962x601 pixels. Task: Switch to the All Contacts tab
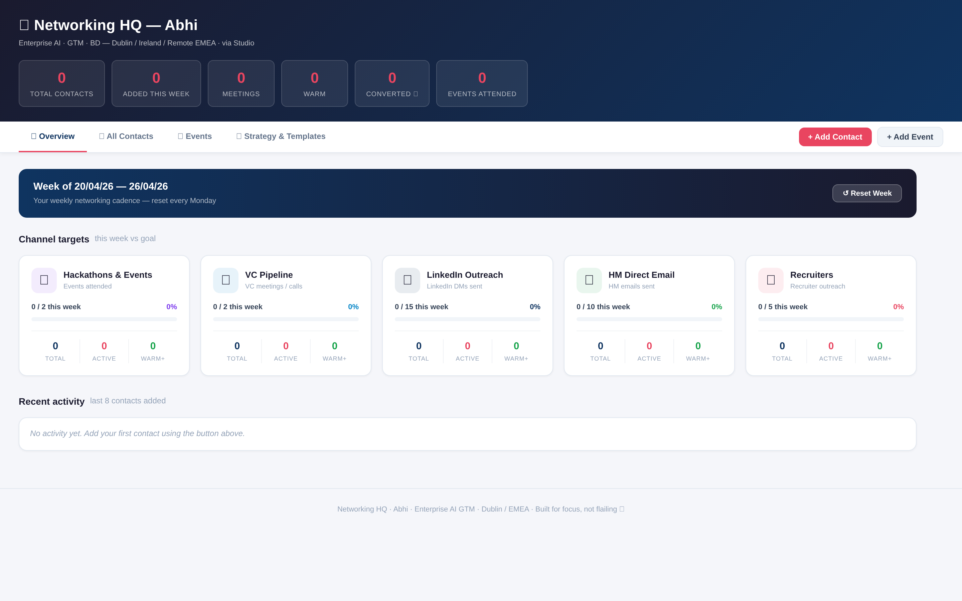pos(126,136)
